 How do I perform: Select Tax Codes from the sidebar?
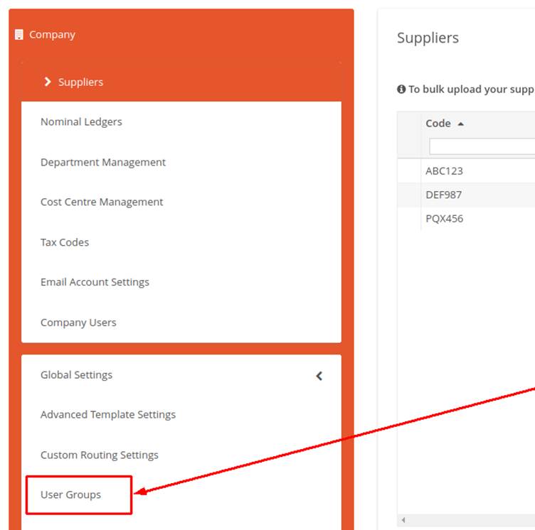[x=65, y=242]
